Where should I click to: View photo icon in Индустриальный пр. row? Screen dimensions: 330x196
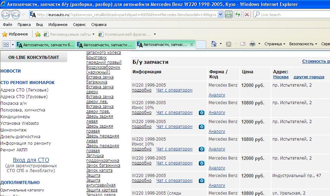202,181
